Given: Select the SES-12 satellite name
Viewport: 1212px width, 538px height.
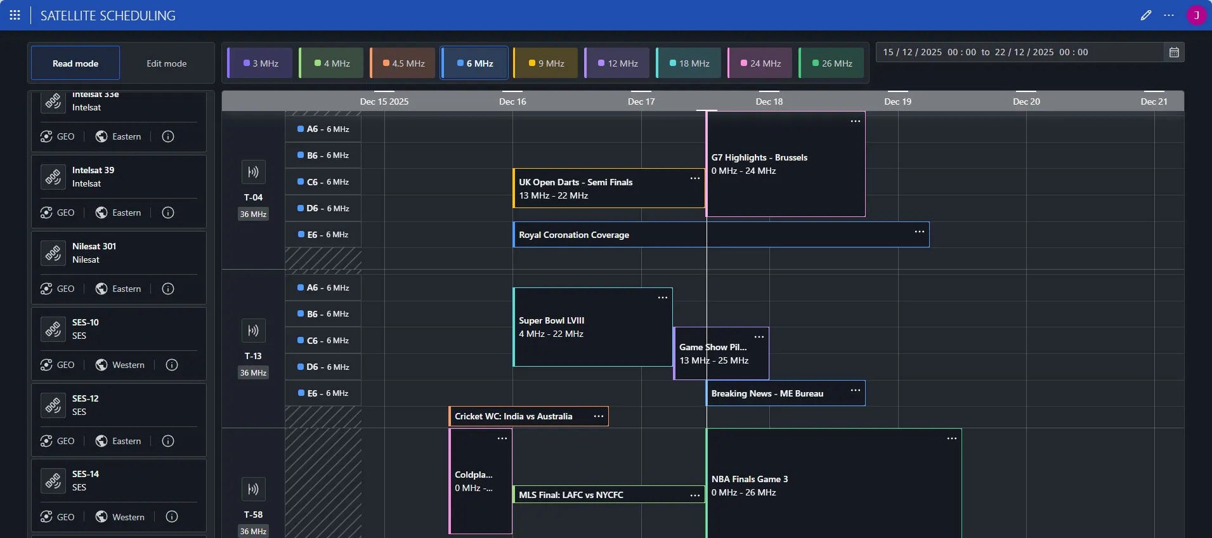Looking at the screenshot, I should 85,398.
